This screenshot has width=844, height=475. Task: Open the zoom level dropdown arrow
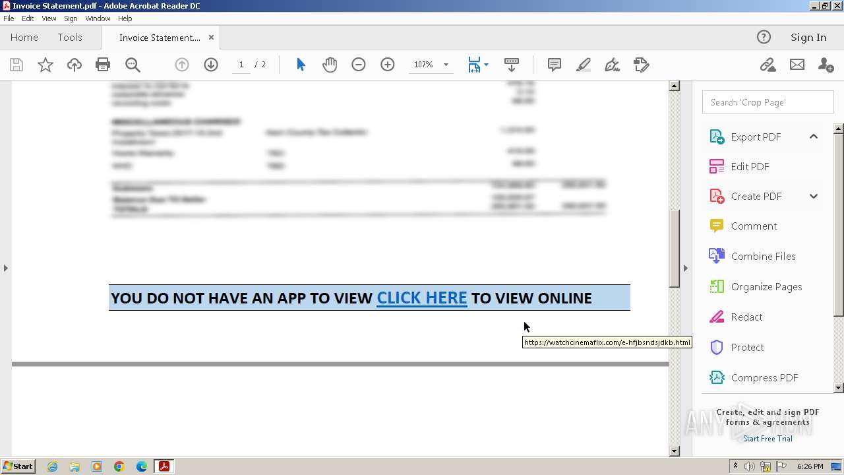click(x=446, y=65)
